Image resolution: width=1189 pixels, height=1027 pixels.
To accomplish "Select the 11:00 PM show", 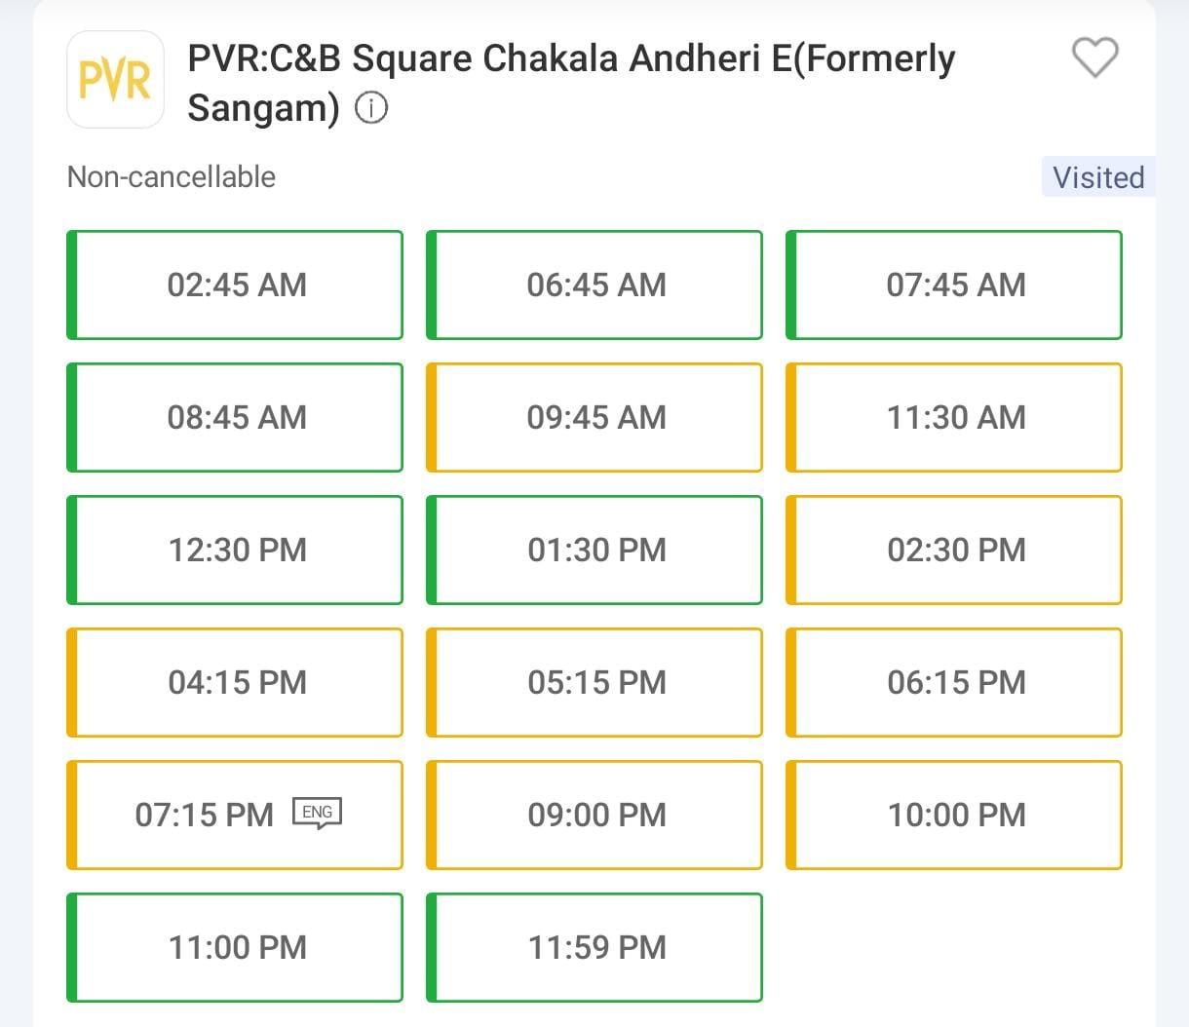I will (235, 948).
